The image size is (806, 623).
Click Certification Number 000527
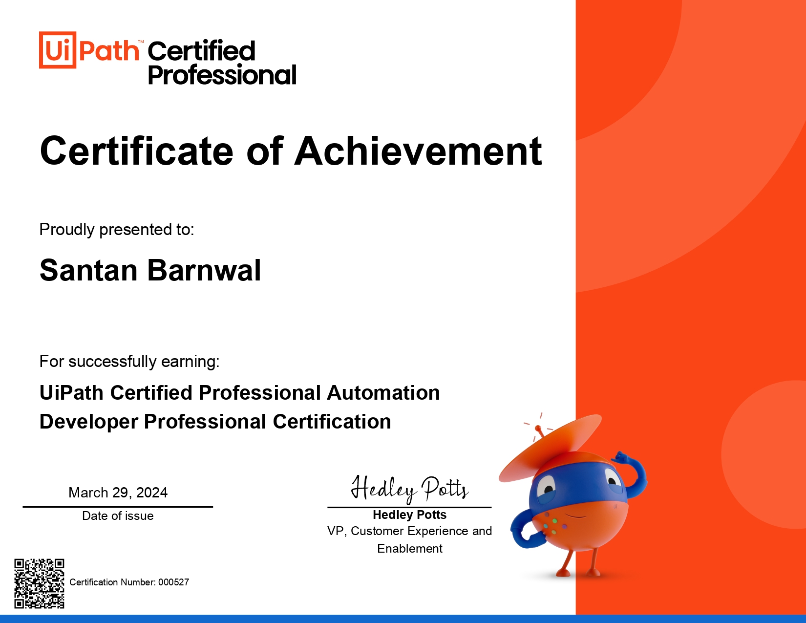point(129,582)
